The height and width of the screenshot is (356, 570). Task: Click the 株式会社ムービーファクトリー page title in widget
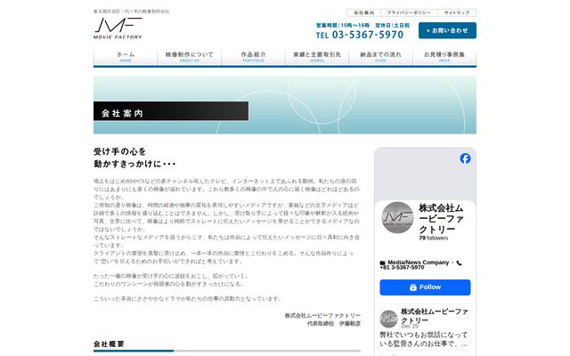click(442, 219)
